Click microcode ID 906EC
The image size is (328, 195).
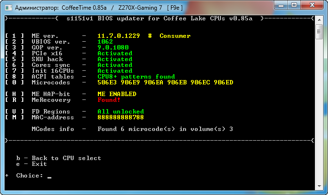click(200, 82)
